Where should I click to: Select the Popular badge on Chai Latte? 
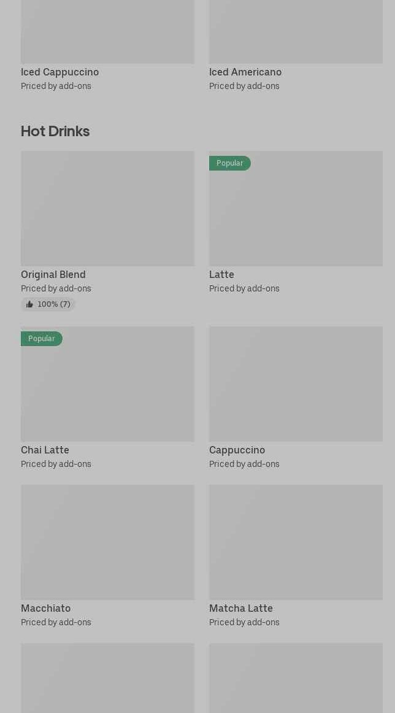pyautogui.click(x=41, y=339)
